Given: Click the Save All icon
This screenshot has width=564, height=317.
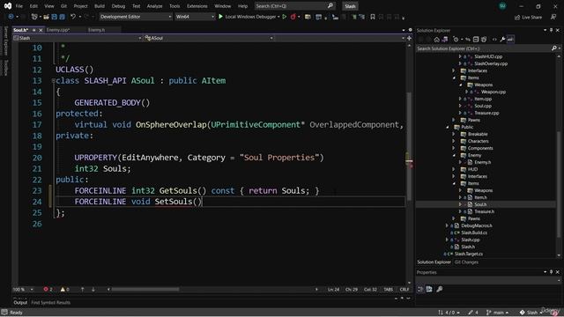Looking at the screenshot, I should click(63, 17).
